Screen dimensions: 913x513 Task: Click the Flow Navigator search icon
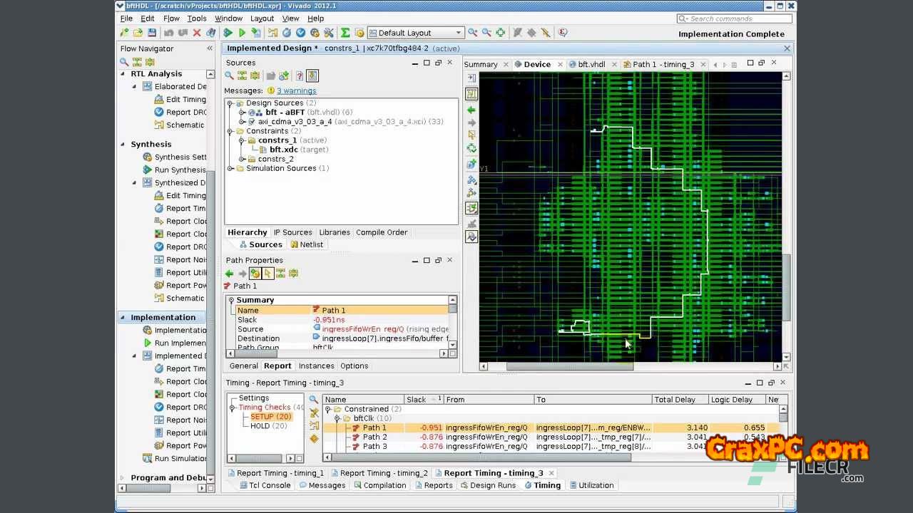click(125, 62)
